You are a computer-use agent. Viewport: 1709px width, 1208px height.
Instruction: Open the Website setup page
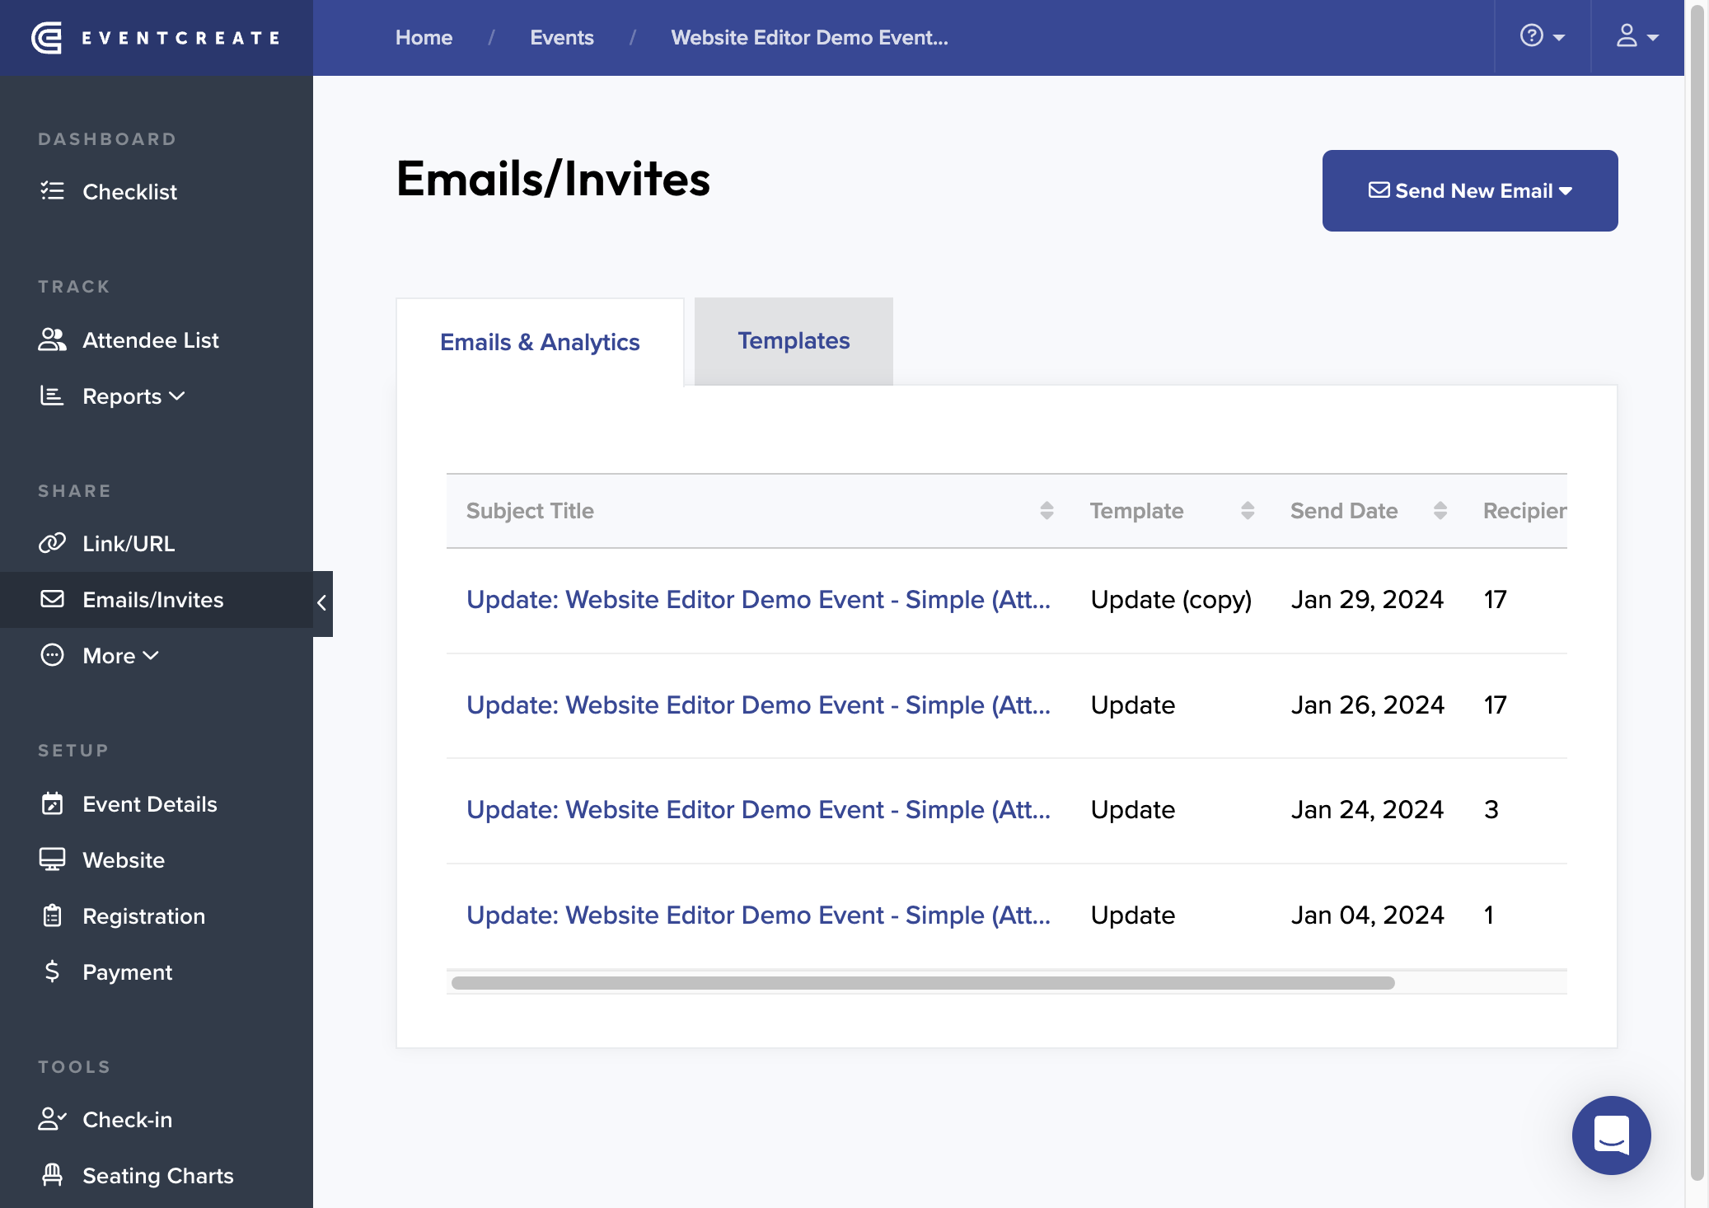[x=102, y=860]
